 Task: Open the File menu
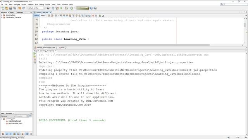(x=2, y=4)
